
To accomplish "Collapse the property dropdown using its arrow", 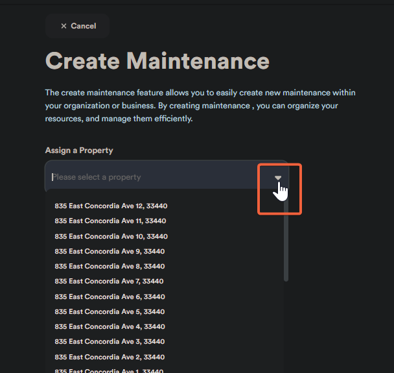I will pos(278,178).
